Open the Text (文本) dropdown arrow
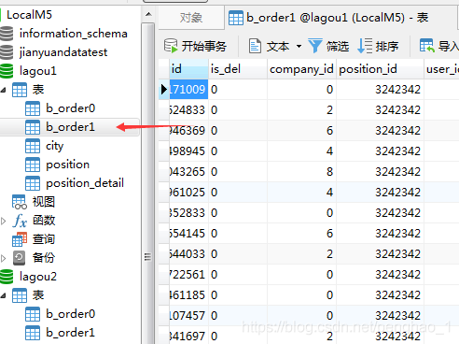The width and height of the screenshot is (459, 344). click(299, 47)
